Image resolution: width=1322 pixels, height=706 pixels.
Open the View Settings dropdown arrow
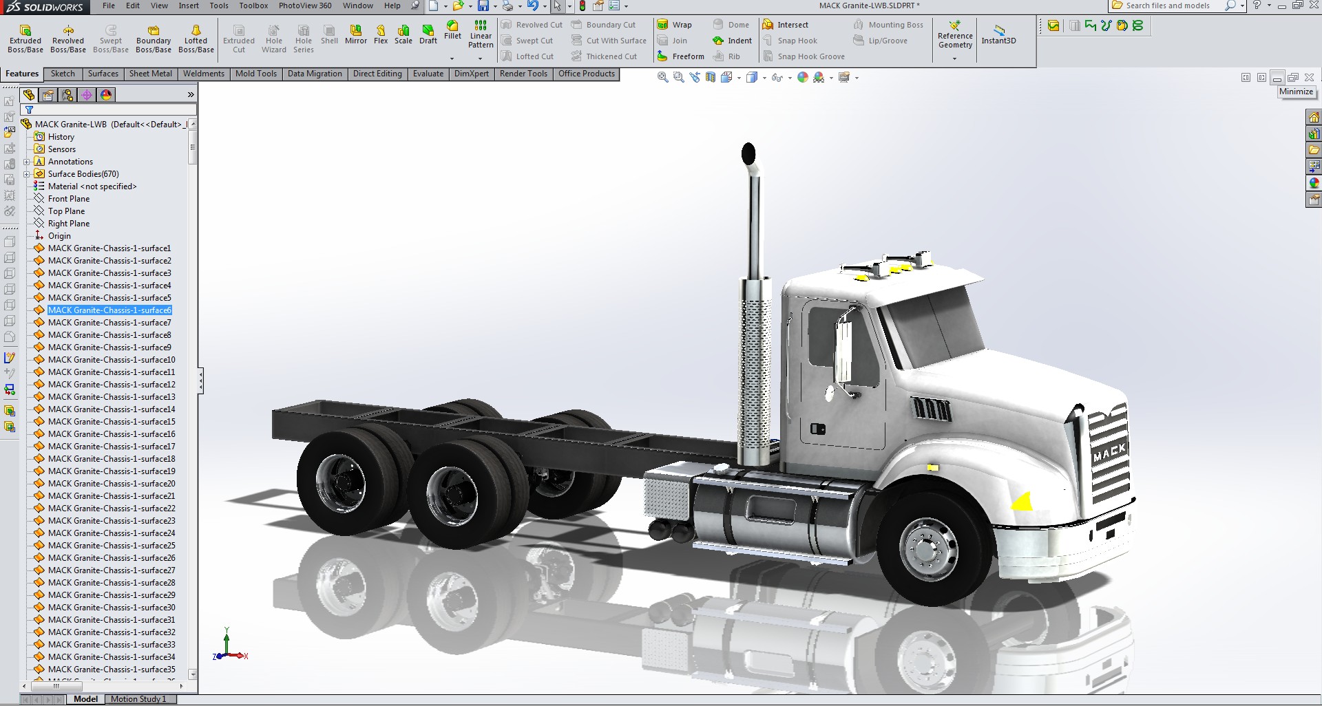click(857, 78)
